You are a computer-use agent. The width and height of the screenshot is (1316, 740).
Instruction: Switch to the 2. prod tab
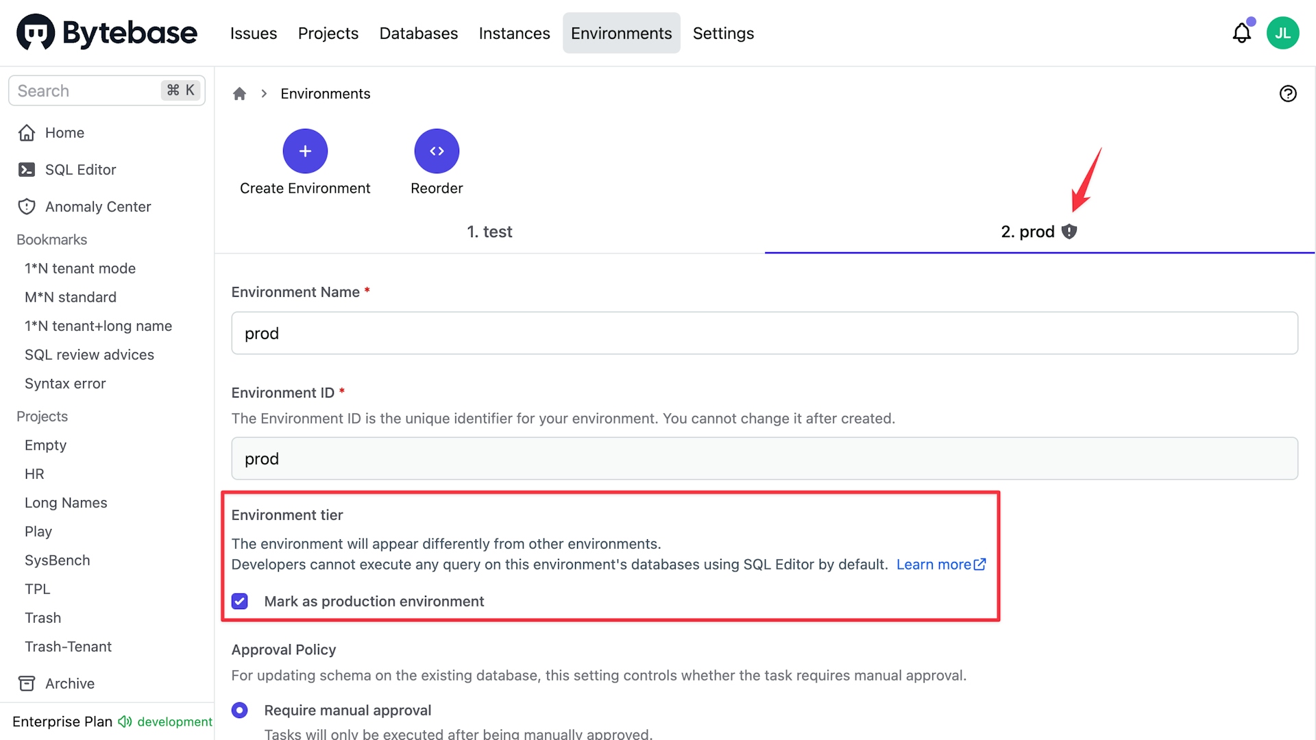(1039, 232)
